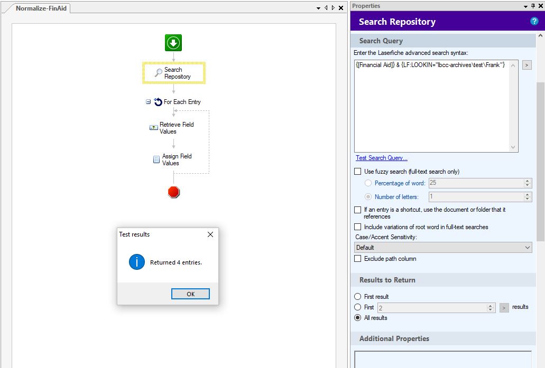
Task: Check Include variations of root word option
Action: pyautogui.click(x=358, y=227)
